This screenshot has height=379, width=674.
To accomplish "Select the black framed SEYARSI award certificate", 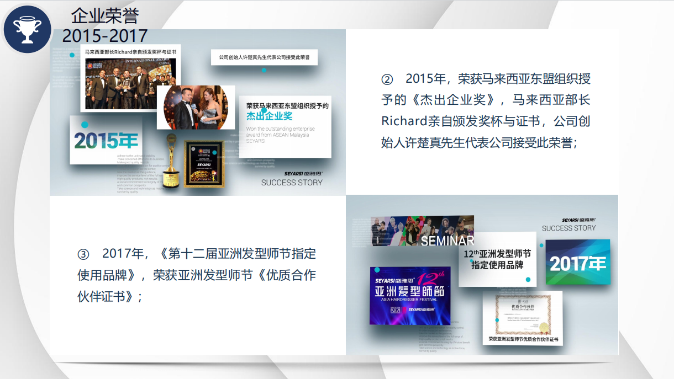I will (204, 163).
